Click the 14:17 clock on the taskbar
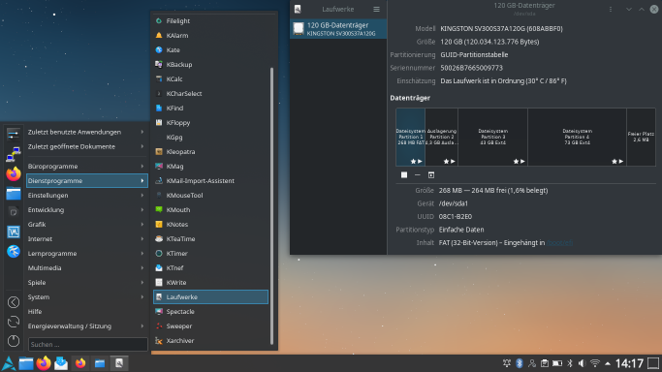Viewport: 662px width, 372px height. [629, 363]
